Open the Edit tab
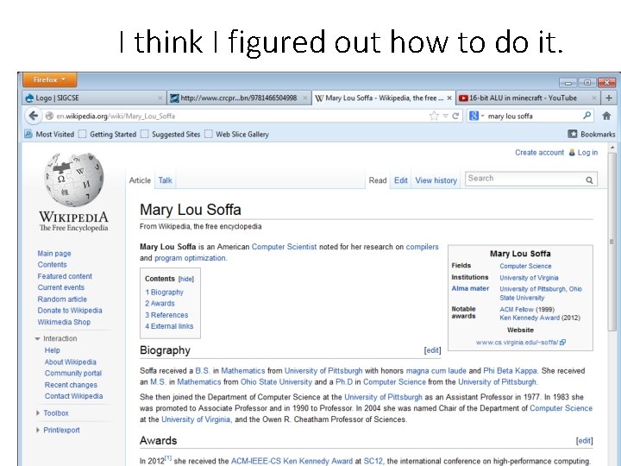 [x=401, y=180]
